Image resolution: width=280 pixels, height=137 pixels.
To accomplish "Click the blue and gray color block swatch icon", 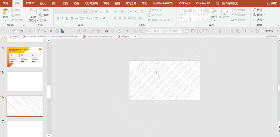I will (x=63, y=31).
